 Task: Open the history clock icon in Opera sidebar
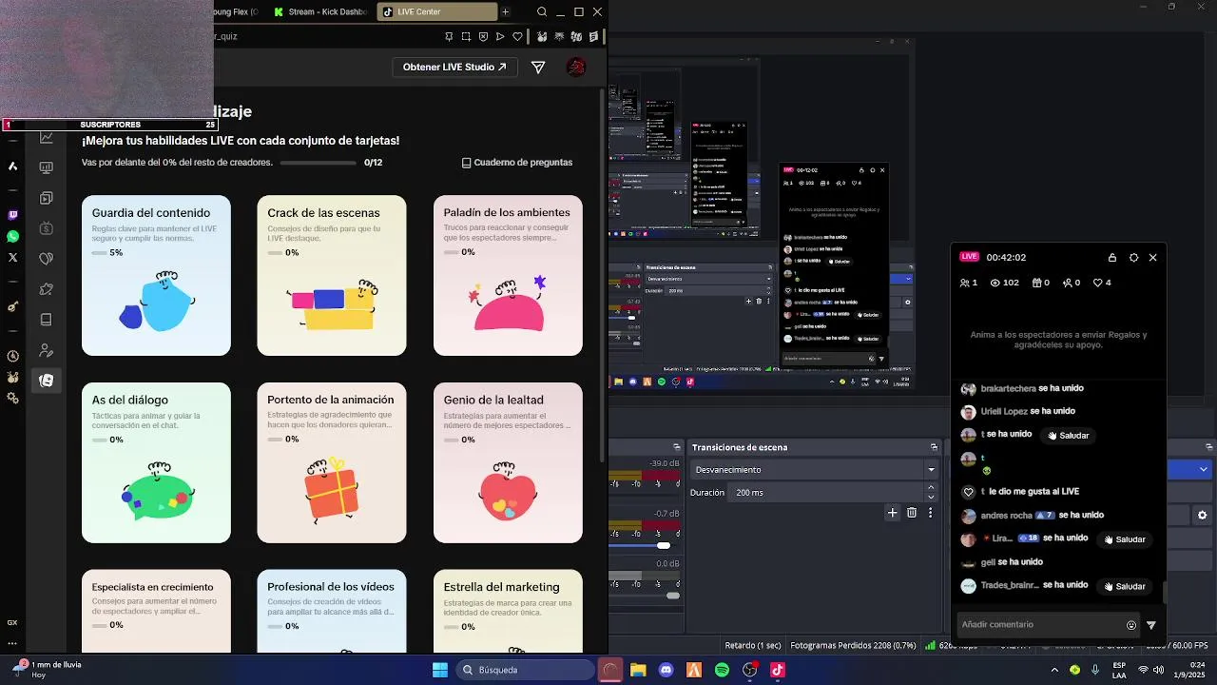(12, 356)
